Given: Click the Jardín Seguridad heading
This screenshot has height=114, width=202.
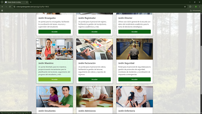Looking at the screenshot, I should [126, 63].
